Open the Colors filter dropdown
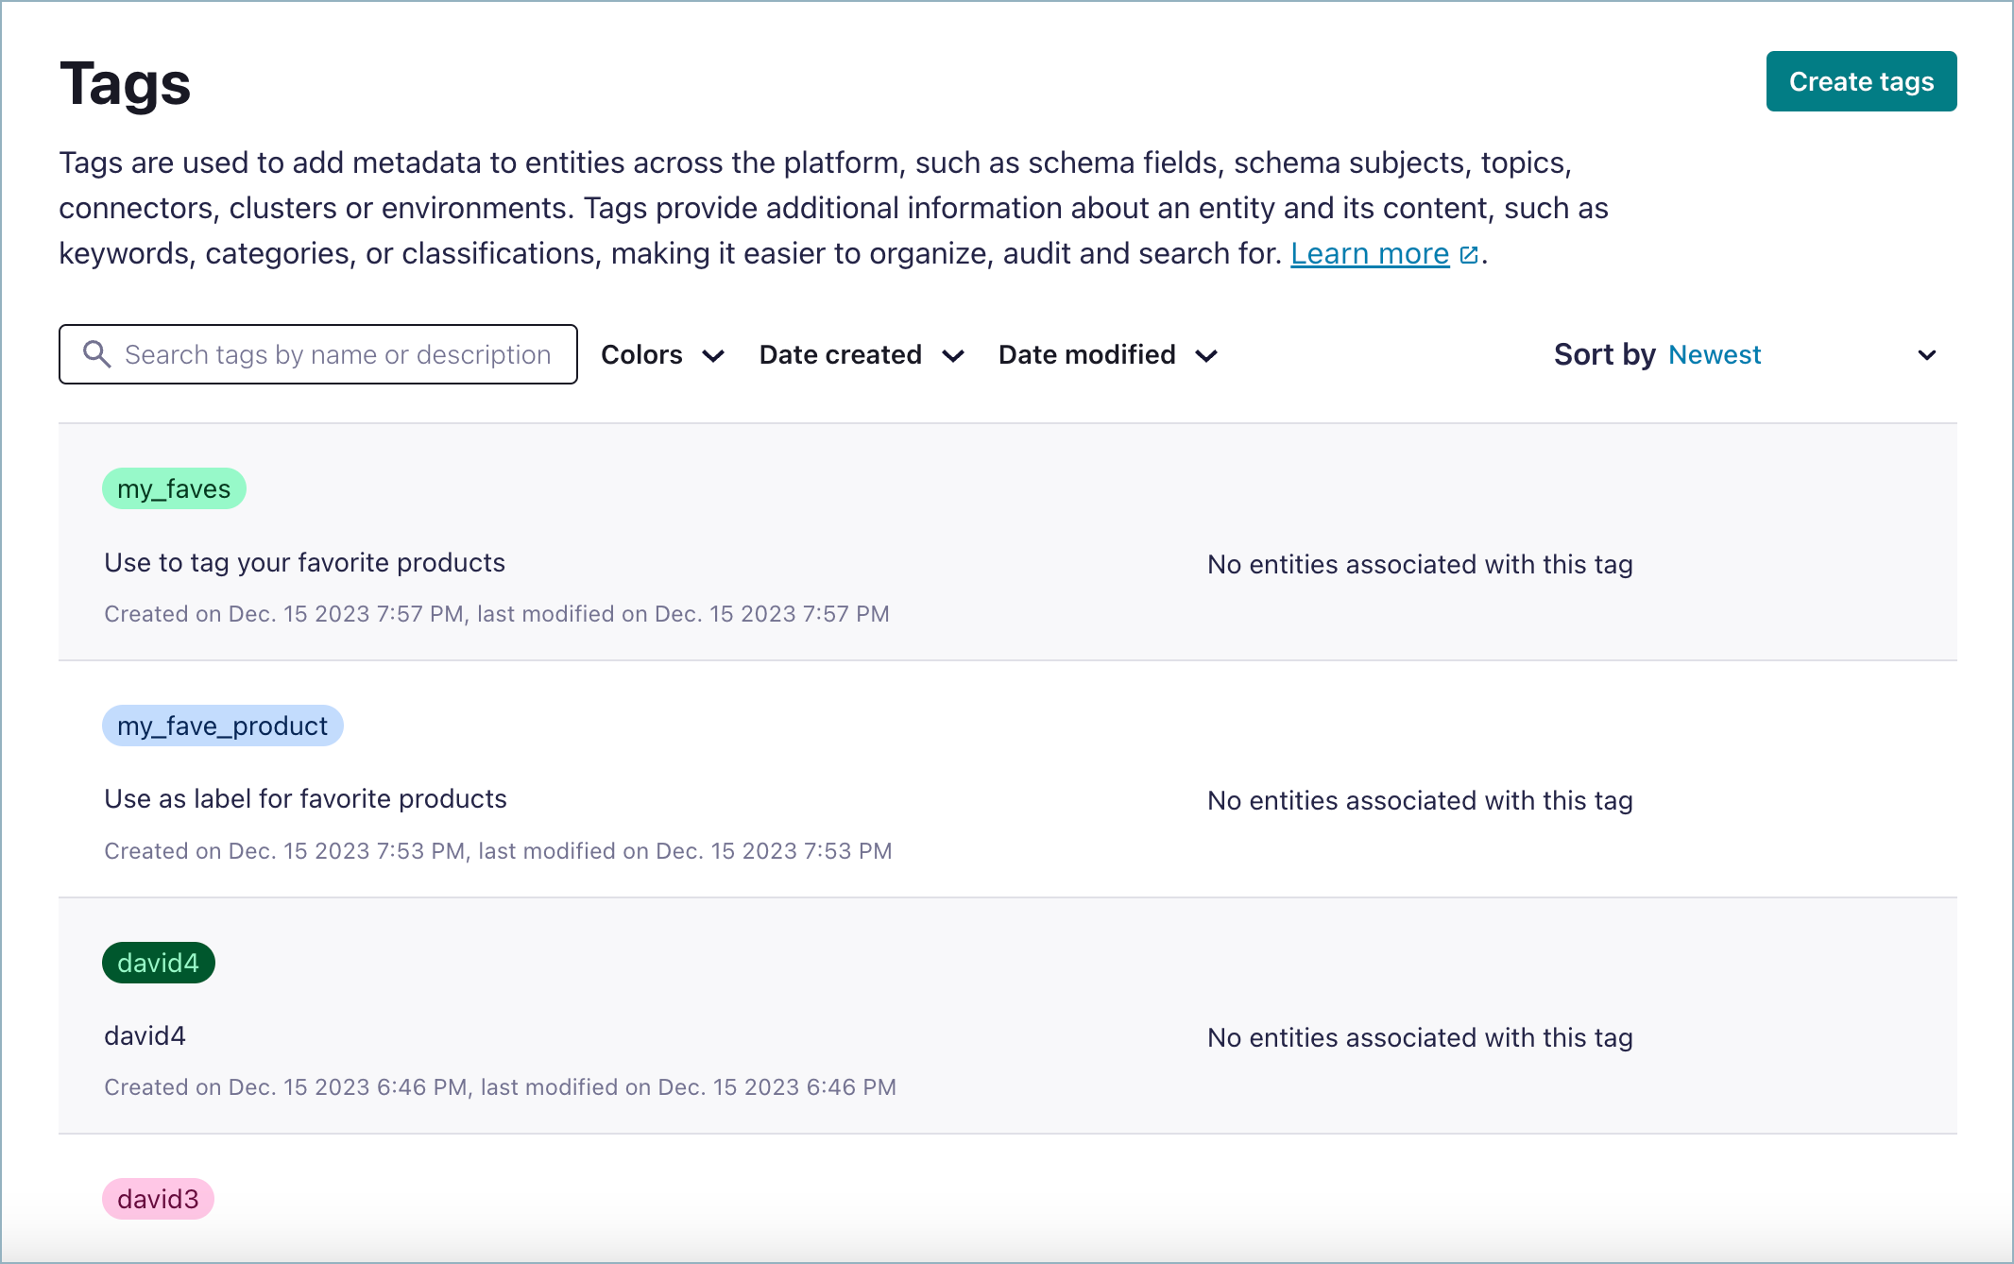This screenshot has height=1264, width=2014. (x=661, y=355)
